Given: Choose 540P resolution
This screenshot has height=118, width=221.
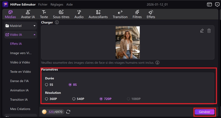Looking at the screenshot, I should (78, 99).
